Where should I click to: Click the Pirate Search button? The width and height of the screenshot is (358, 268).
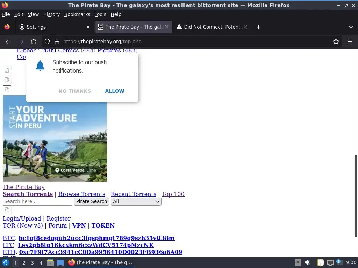click(91, 201)
